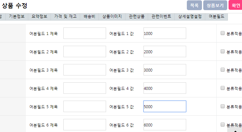Open the 상품이미지 tab
242x132 pixels.
pos(112,16)
